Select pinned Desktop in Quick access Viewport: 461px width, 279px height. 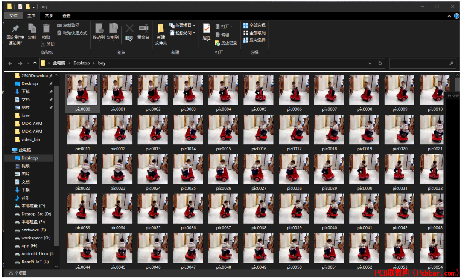point(30,83)
